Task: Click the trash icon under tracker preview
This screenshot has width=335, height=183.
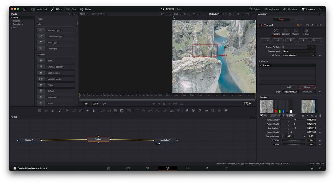Action: coord(320,116)
